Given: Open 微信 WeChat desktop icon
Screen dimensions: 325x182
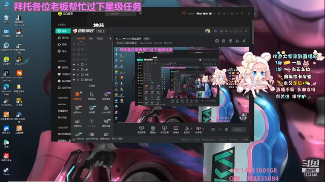Looking at the screenshot, I should click(x=6, y=143).
